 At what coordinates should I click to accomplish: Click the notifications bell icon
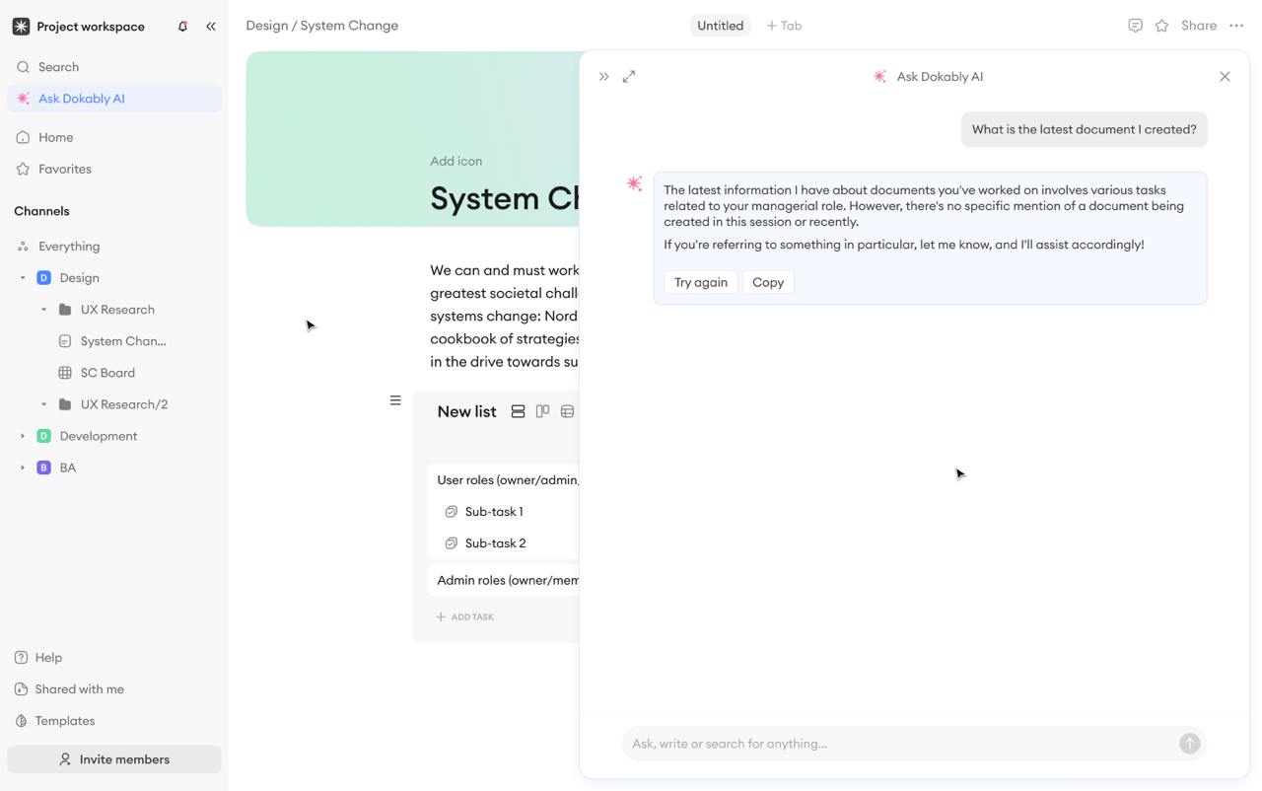coord(182,27)
